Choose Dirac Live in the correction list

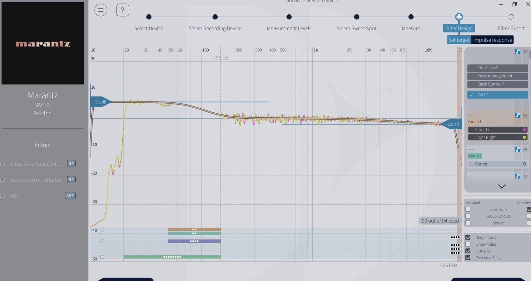[x=497, y=68]
